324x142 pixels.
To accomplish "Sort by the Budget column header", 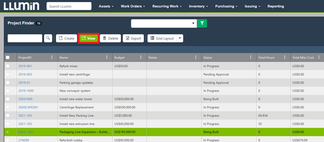I will 119,58.
